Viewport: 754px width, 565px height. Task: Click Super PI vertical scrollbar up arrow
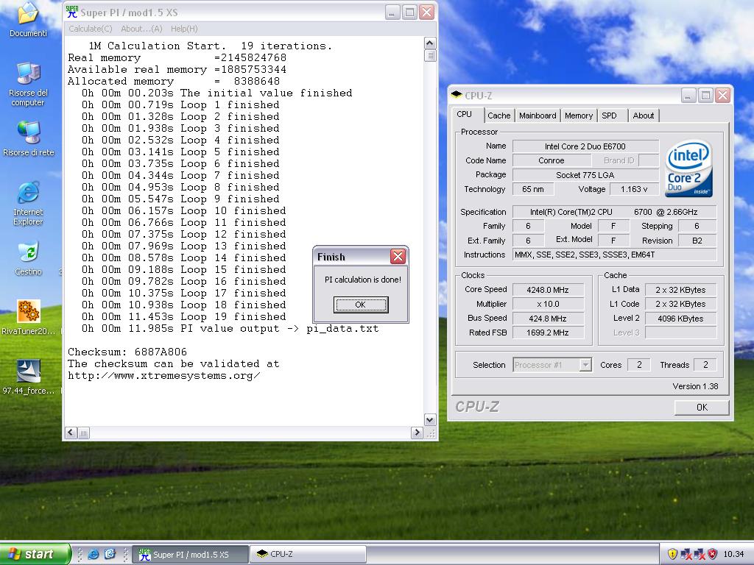click(430, 43)
